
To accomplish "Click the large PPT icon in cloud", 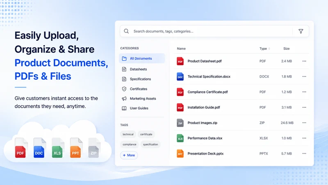I will 76,148.
